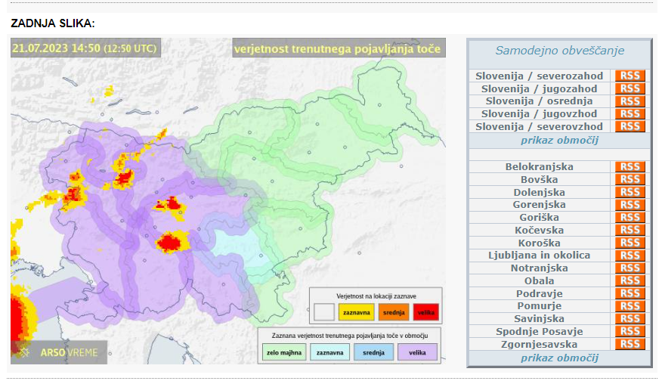
Task: Open the Pomurje RSS feed icon
Action: [x=630, y=306]
